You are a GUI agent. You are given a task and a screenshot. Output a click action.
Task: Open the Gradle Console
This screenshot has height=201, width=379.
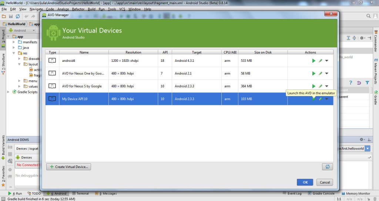tap(321, 194)
